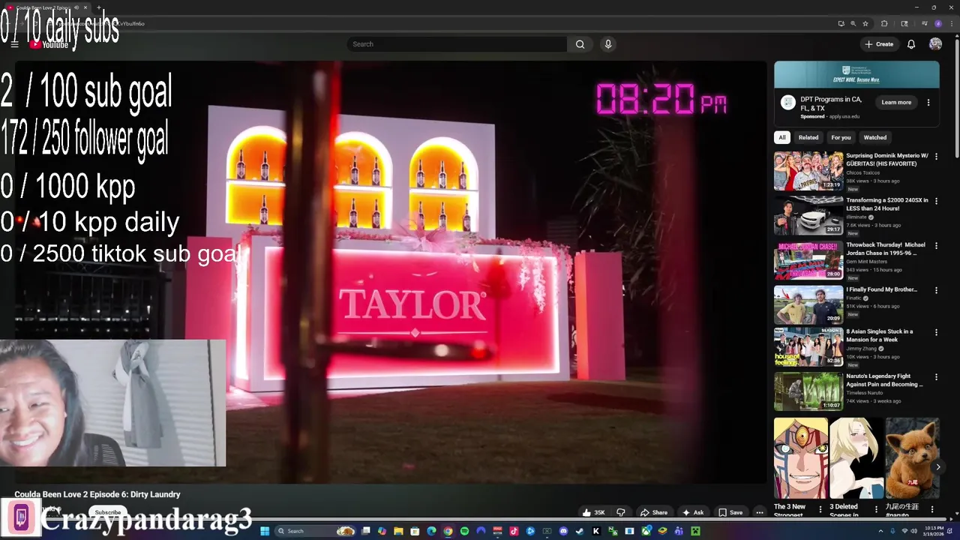Open Chrome three-dot menu
This screenshot has width=960, height=540.
(952, 23)
